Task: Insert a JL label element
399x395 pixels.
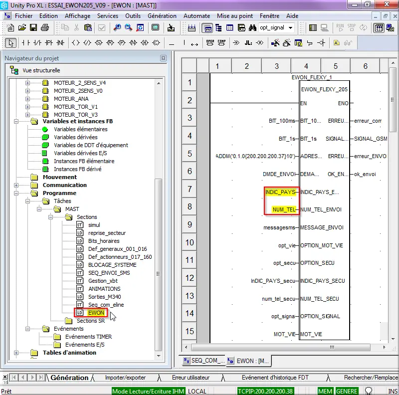Action: pyautogui.click(x=248, y=43)
